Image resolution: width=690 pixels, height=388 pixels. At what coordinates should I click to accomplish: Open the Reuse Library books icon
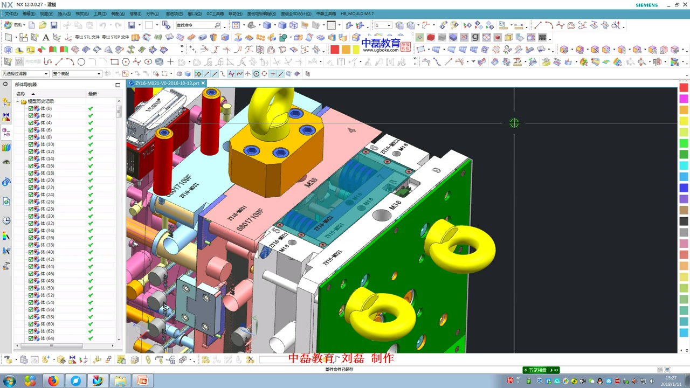pyautogui.click(x=6, y=147)
